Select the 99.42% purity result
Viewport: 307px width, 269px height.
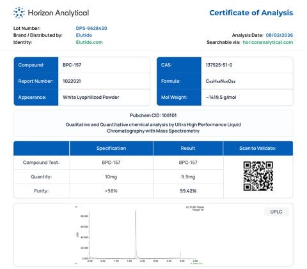pyautogui.click(x=188, y=191)
